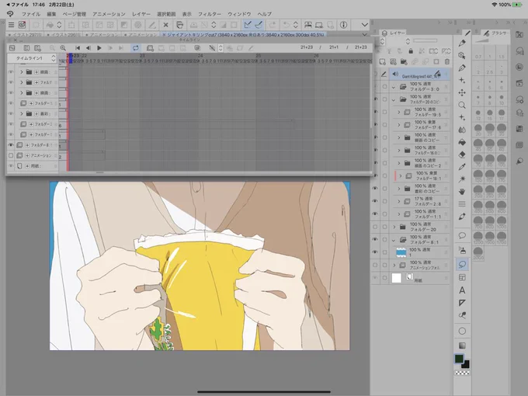This screenshot has width=528, height=396.
Task: Check the box beside フォルダー3:0 layer
Action: click(x=384, y=86)
